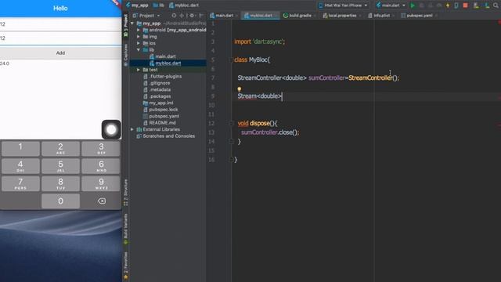Open the Build Variants side tool window
This screenshot has height=282, width=501.
[125, 229]
